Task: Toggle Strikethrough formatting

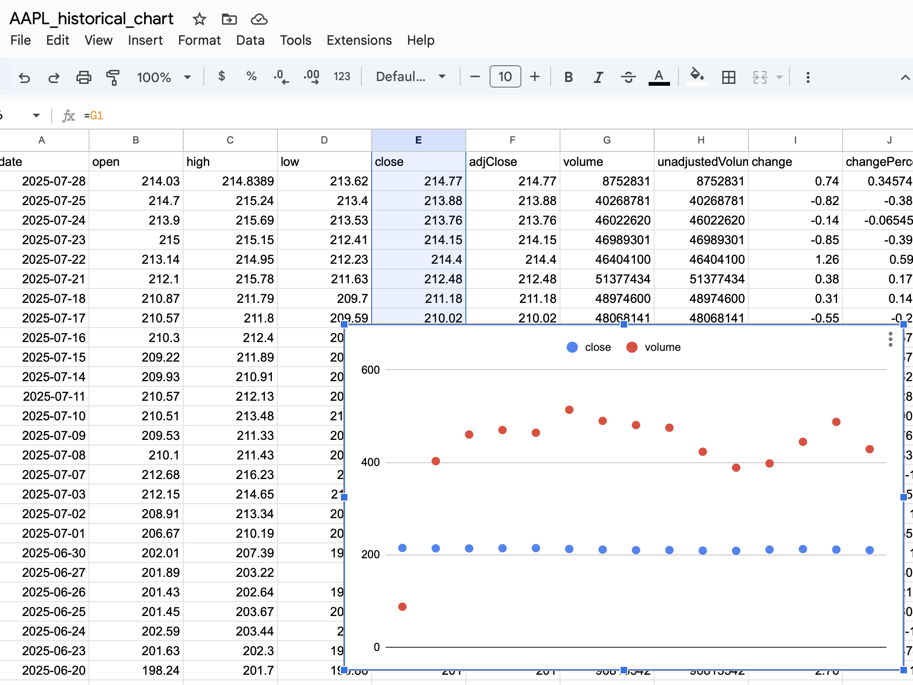Action: pos(629,77)
